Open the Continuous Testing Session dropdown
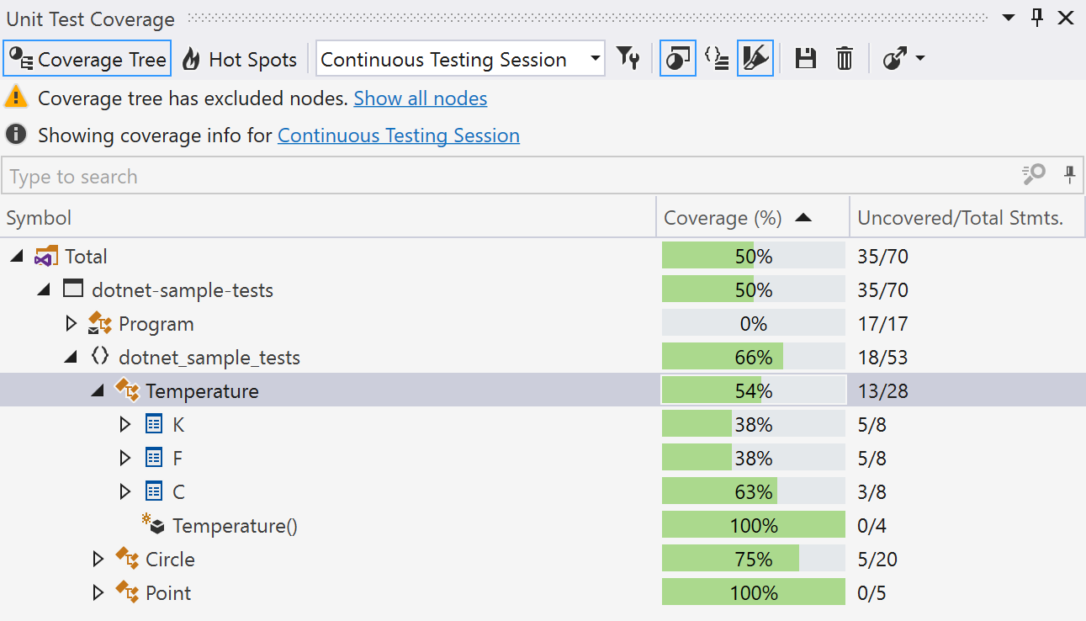Screen dimensions: 1086x621 [x=596, y=59]
